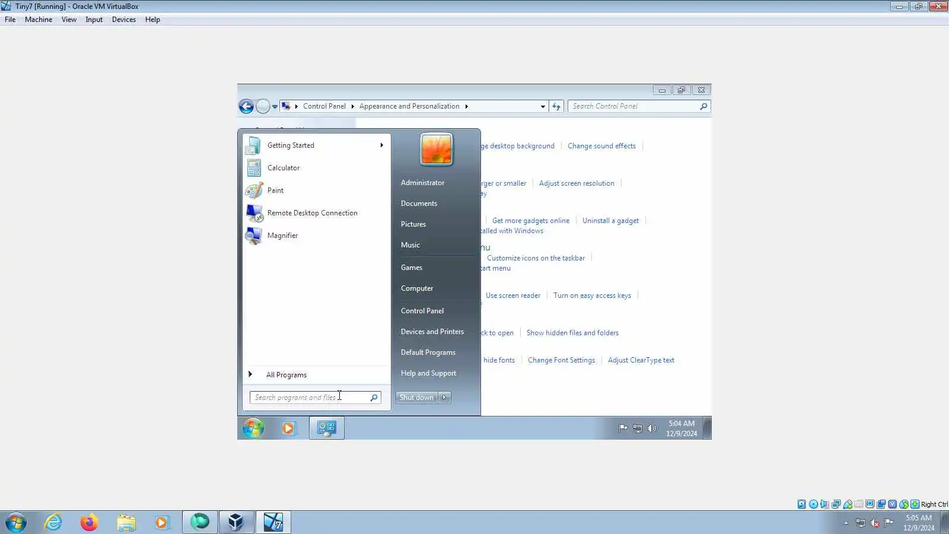This screenshot has height=534, width=949.
Task: Open the Shut down options arrow
Action: pyautogui.click(x=444, y=398)
